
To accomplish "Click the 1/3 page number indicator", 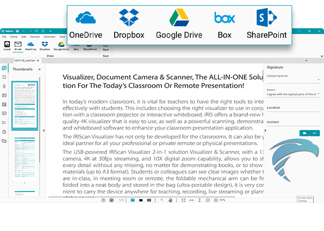I will click(121, 200).
